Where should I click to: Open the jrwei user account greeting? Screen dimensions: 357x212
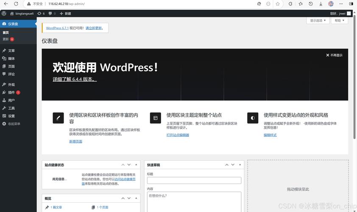tap(340, 14)
